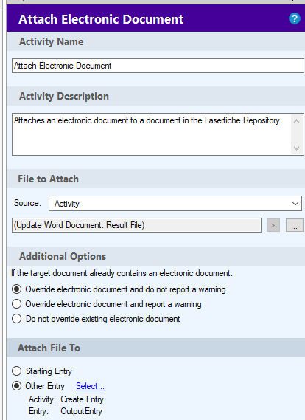
Task: Expand the Source dropdown showing Activity
Action: tap(175, 203)
